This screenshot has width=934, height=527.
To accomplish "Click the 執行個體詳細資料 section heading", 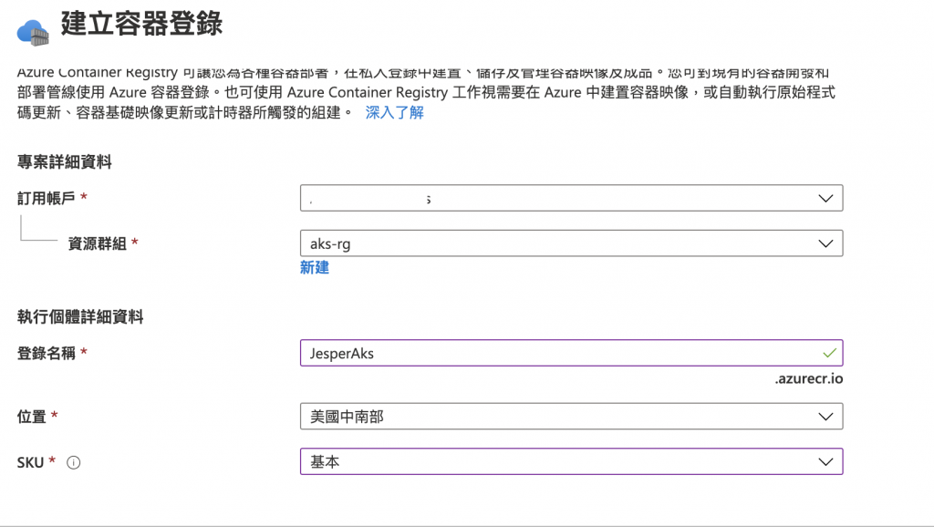I will (80, 316).
